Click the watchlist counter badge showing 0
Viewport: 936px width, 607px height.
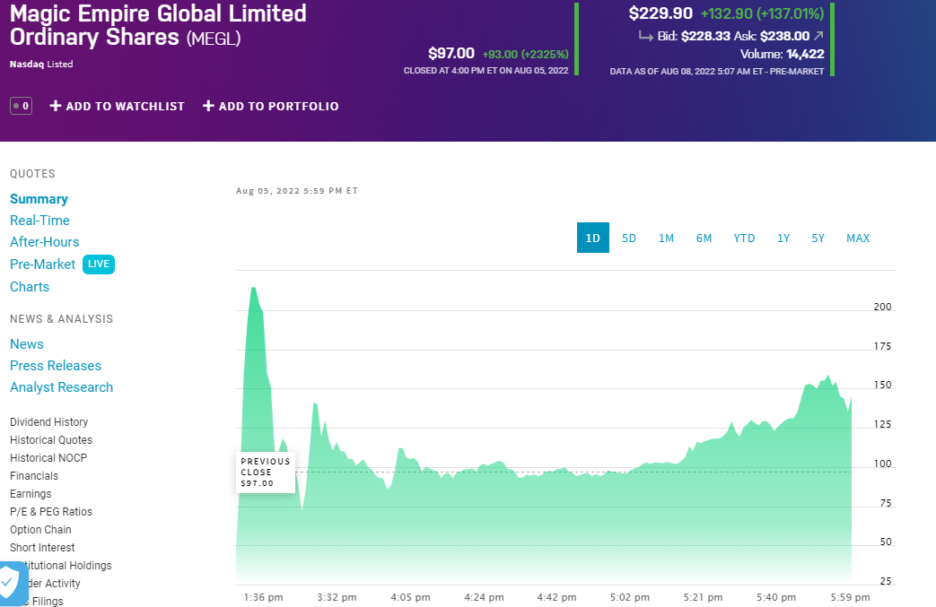(19, 105)
